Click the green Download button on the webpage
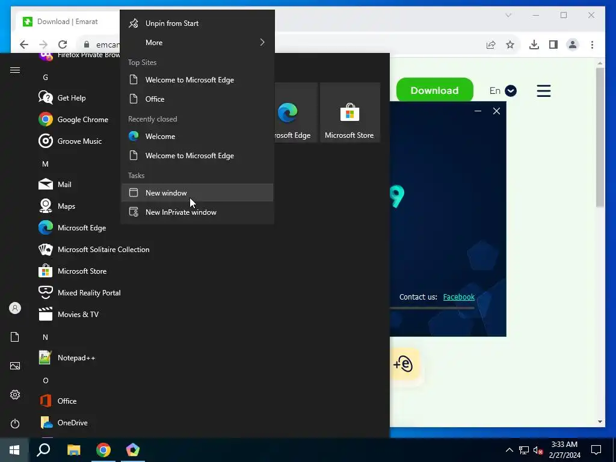616x462 pixels. [434, 90]
